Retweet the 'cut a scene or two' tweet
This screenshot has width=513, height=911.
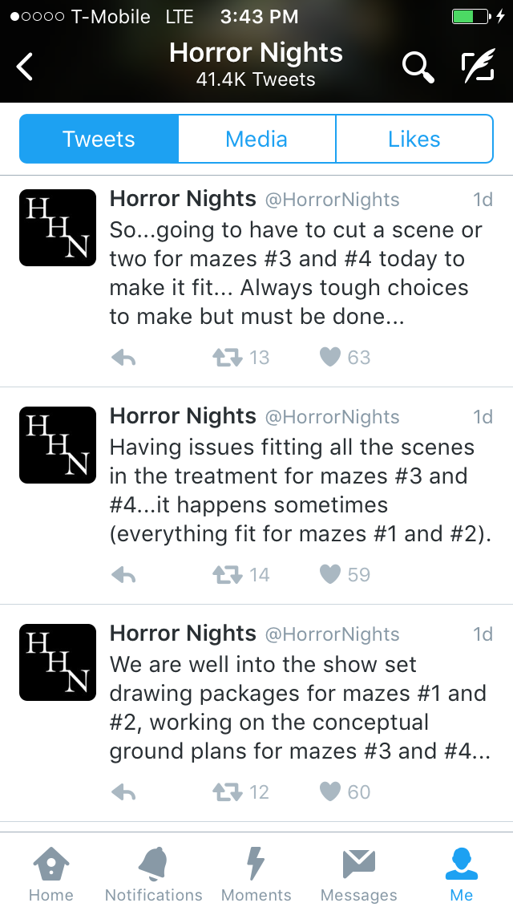coord(228,358)
